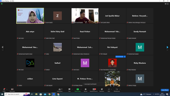
Task: Click the taskbar search box
Action: click(17, 94)
